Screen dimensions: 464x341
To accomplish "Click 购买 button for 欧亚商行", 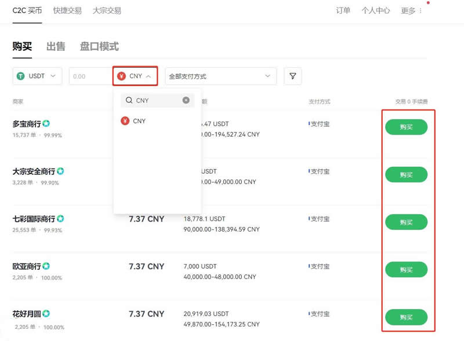I will pyautogui.click(x=406, y=269).
